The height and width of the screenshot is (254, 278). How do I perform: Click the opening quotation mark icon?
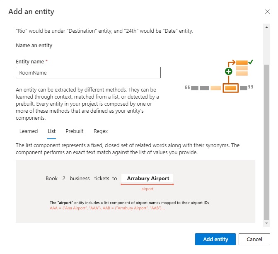click(x=187, y=87)
